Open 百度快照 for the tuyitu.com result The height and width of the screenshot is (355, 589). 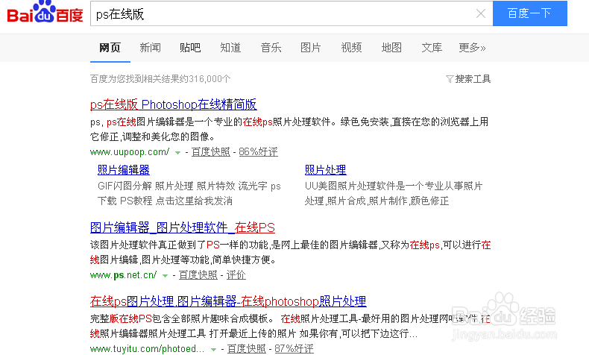[247, 348]
